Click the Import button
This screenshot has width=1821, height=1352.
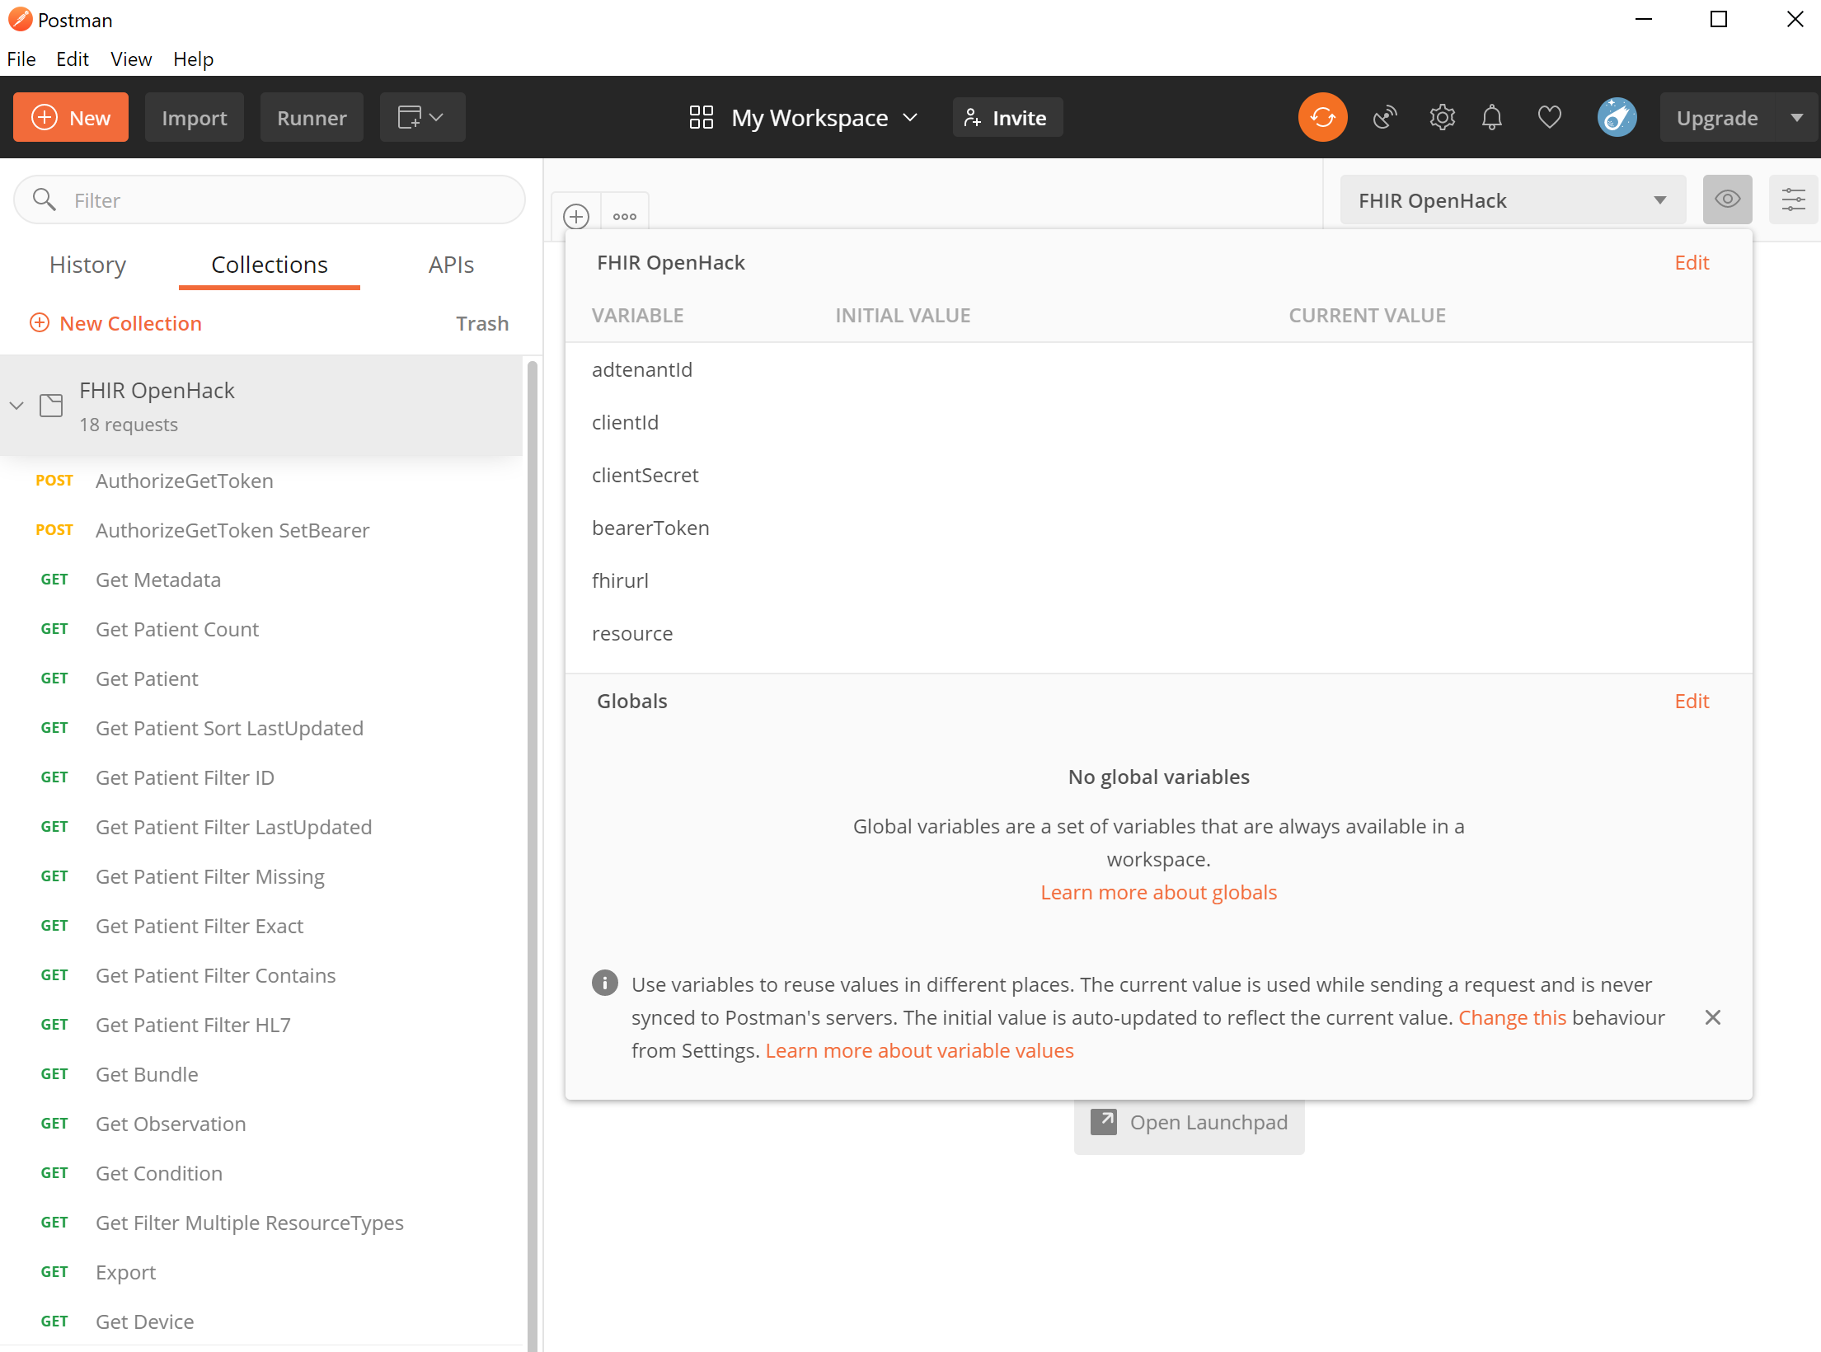(x=195, y=117)
